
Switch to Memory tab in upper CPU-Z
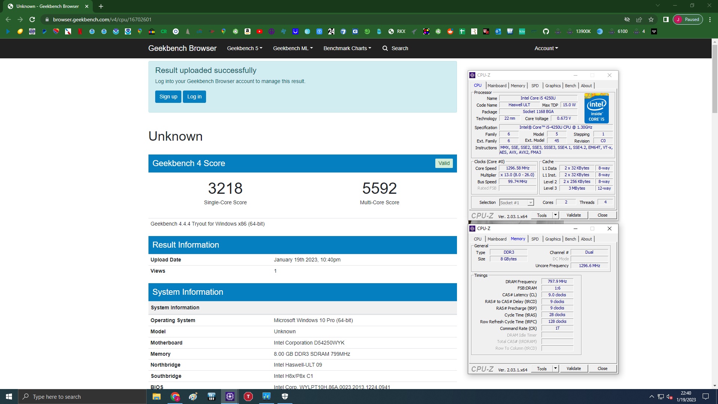(518, 86)
